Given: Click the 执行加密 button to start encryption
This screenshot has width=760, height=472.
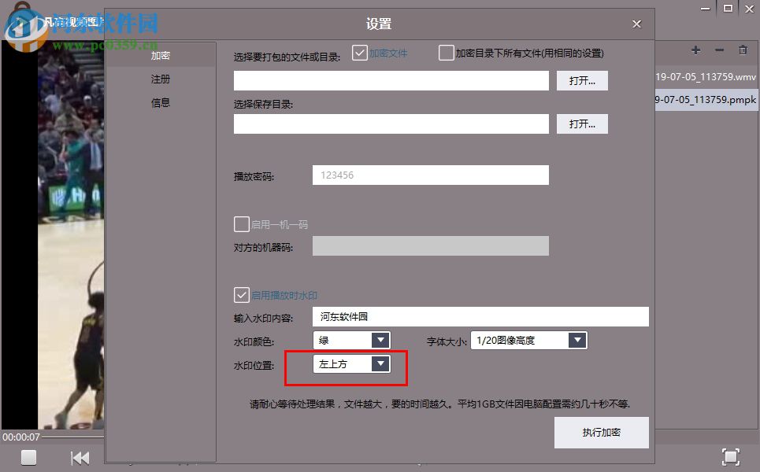Looking at the screenshot, I should (601, 432).
